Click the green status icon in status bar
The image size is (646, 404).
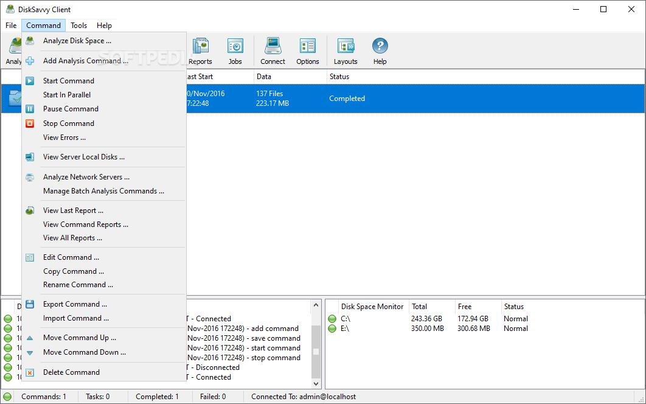(7, 397)
